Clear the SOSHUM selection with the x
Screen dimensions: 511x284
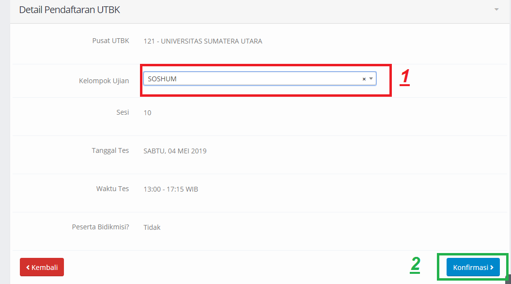[364, 79]
